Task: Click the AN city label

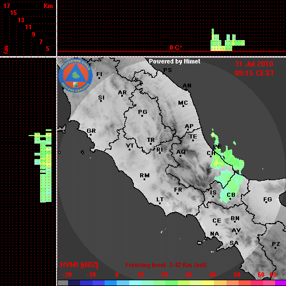Action: [187, 86]
